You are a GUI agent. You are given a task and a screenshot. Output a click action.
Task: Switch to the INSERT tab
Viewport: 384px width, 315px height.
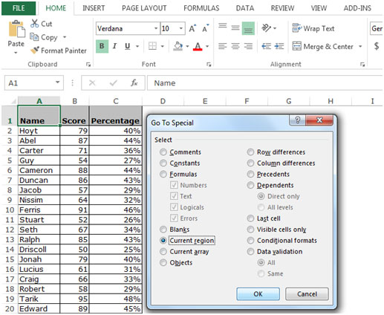coord(94,8)
